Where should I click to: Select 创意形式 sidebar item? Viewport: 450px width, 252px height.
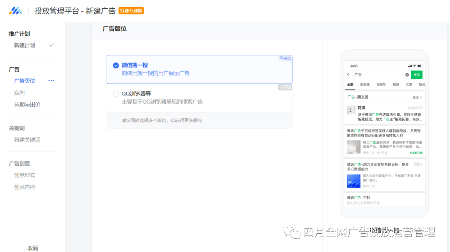(25, 175)
